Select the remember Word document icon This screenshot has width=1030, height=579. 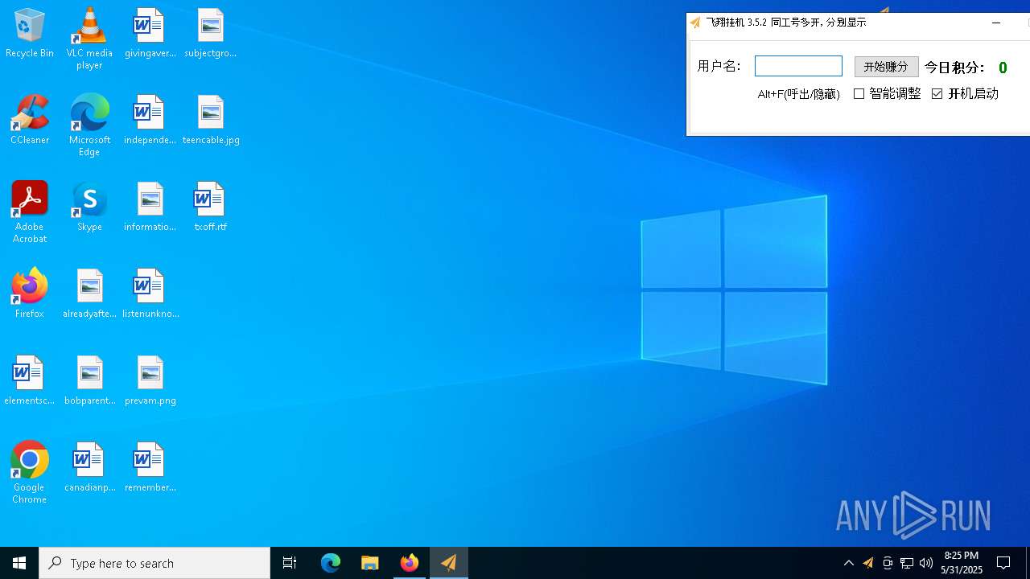click(150, 467)
